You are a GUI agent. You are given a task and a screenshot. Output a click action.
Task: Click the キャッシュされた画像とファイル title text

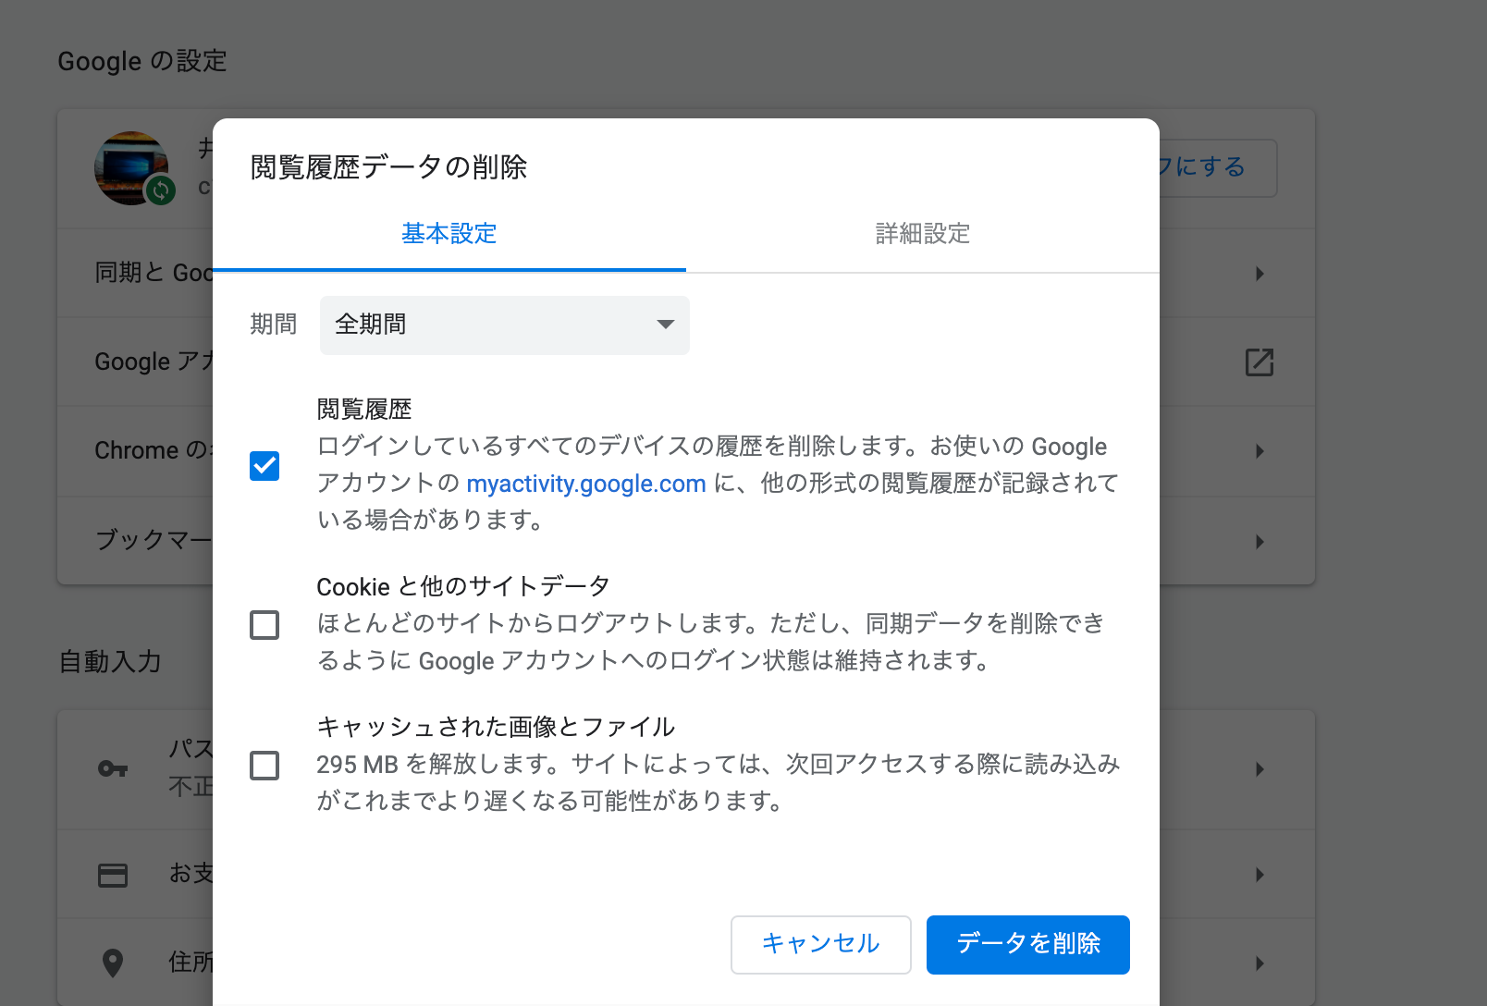pyautogui.click(x=496, y=728)
